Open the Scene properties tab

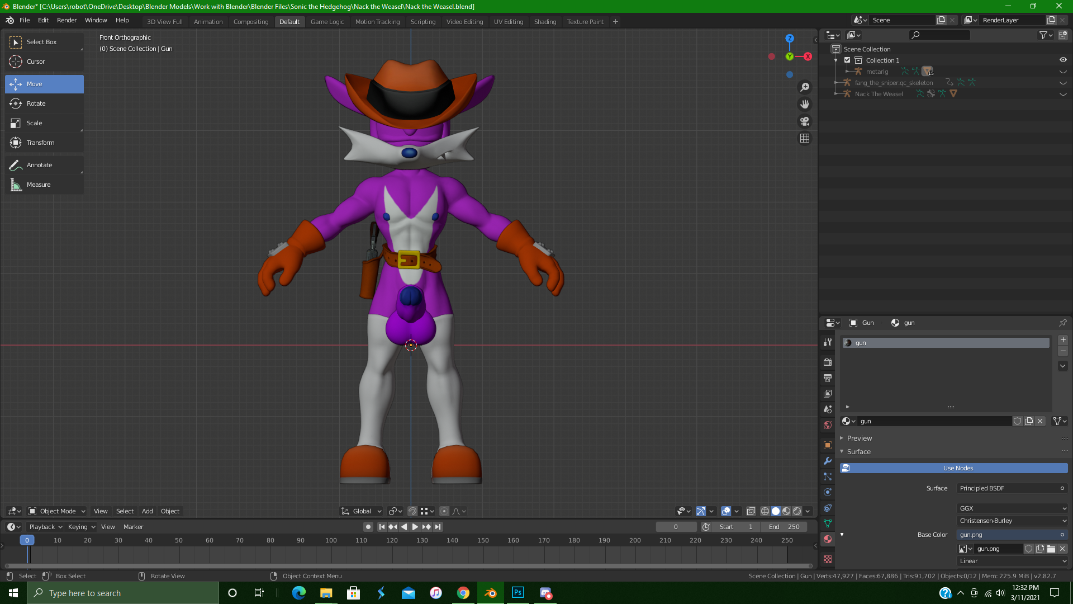tap(828, 409)
